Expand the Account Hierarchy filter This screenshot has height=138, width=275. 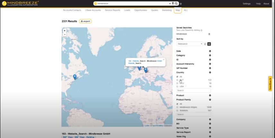210,64
